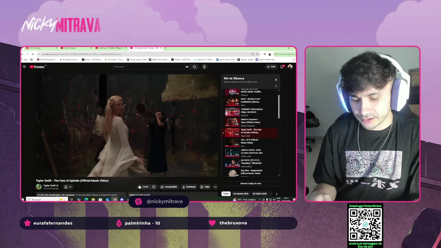Open the Taylor Swift channel name link
The height and width of the screenshot is (248, 441).
(50, 186)
